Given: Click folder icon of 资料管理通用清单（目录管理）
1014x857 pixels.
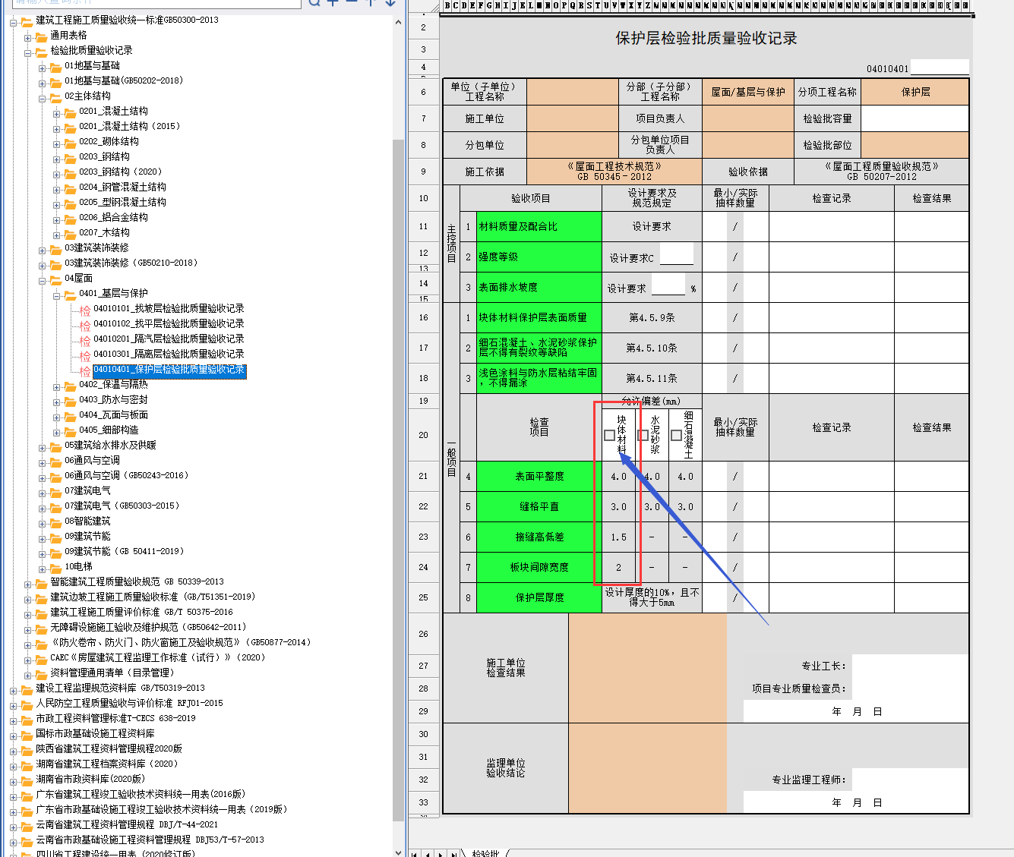Looking at the screenshot, I should click(41, 673).
